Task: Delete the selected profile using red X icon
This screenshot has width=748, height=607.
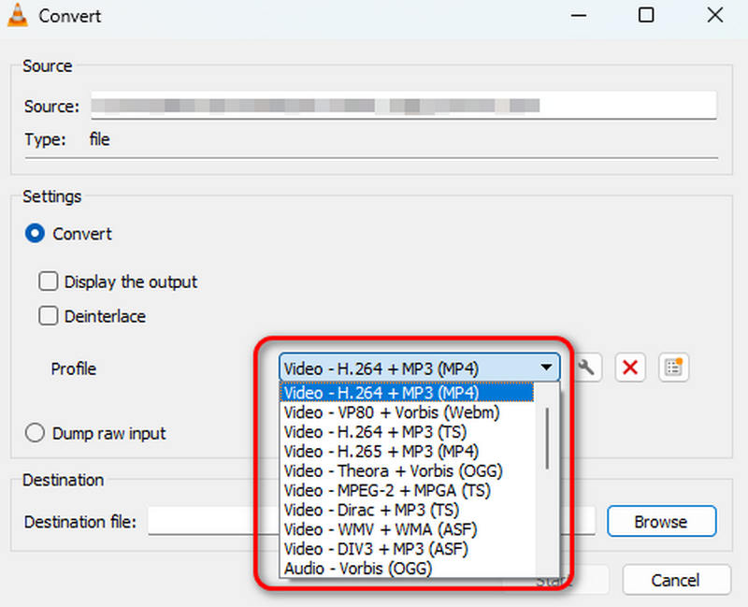Action: [x=629, y=368]
